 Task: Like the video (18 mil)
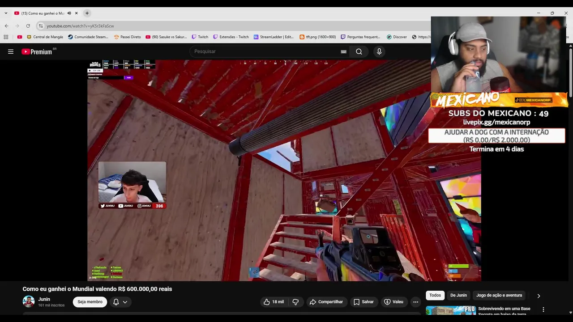[x=274, y=302]
